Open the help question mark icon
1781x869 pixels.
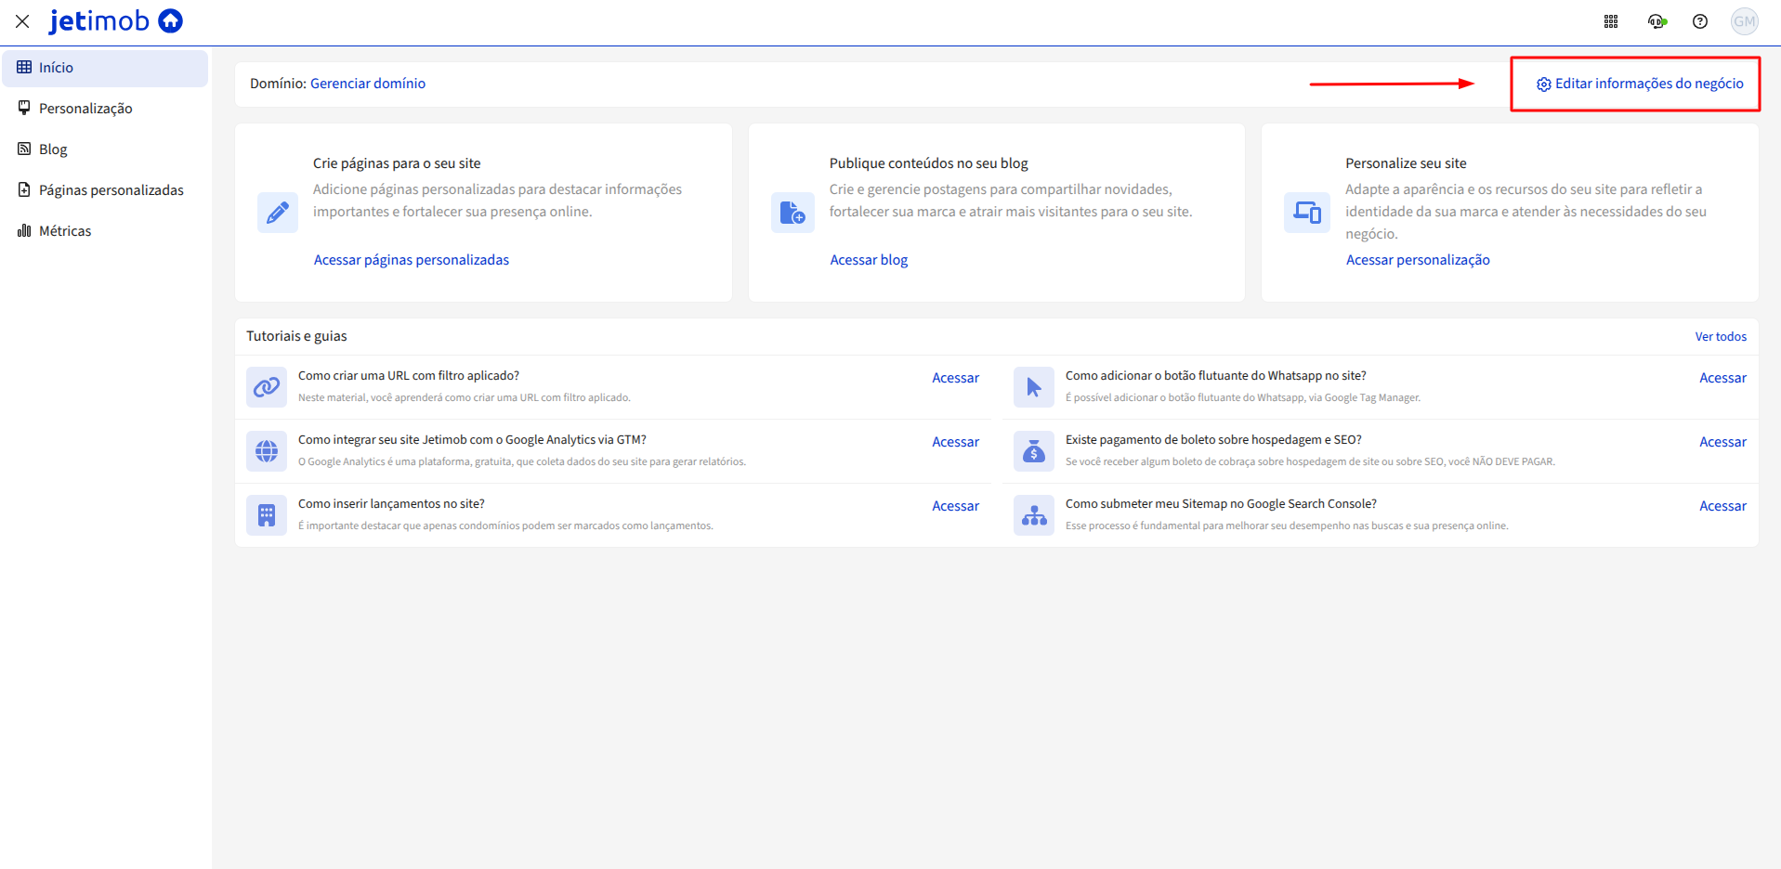[1700, 21]
